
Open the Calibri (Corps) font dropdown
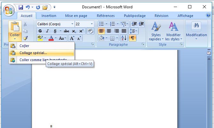point(72,24)
